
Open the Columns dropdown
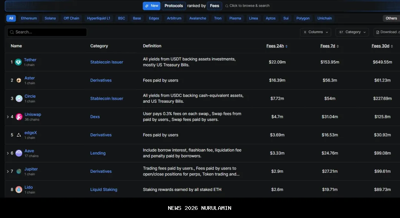[316, 32]
